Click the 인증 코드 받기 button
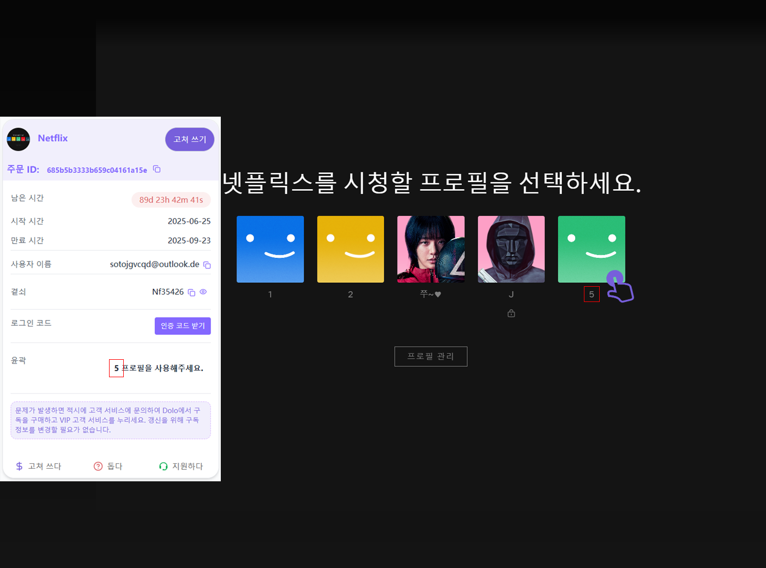Image resolution: width=766 pixels, height=568 pixels. tap(183, 326)
